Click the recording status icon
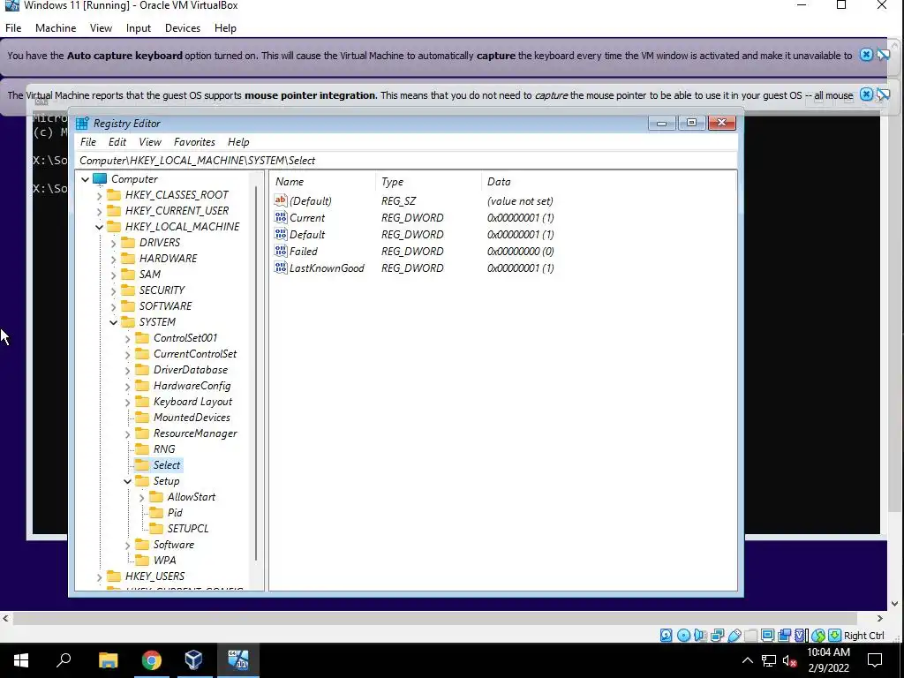The image size is (904, 678). click(784, 636)
